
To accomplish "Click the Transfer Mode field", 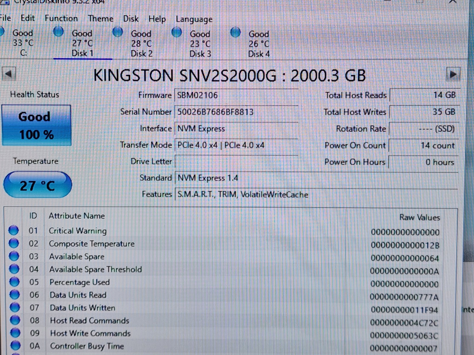I will [236, 145].
